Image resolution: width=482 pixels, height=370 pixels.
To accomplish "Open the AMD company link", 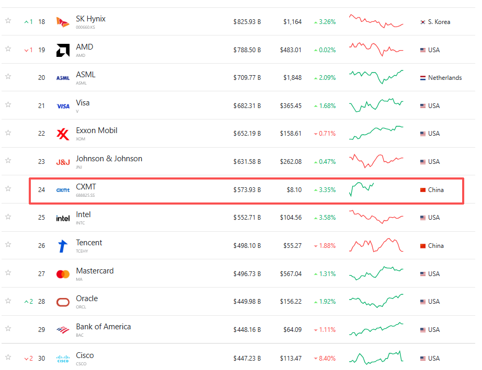I will 85,47.
